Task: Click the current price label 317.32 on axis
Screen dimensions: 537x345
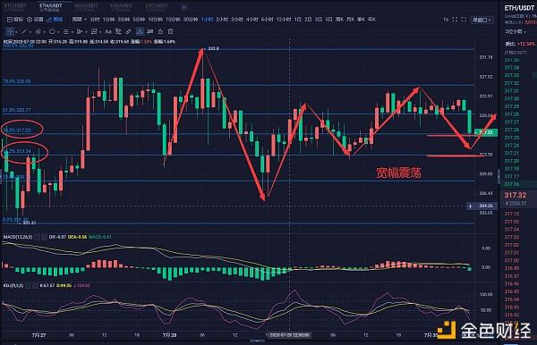Action: pyautogui.click(x=486, y=132)
